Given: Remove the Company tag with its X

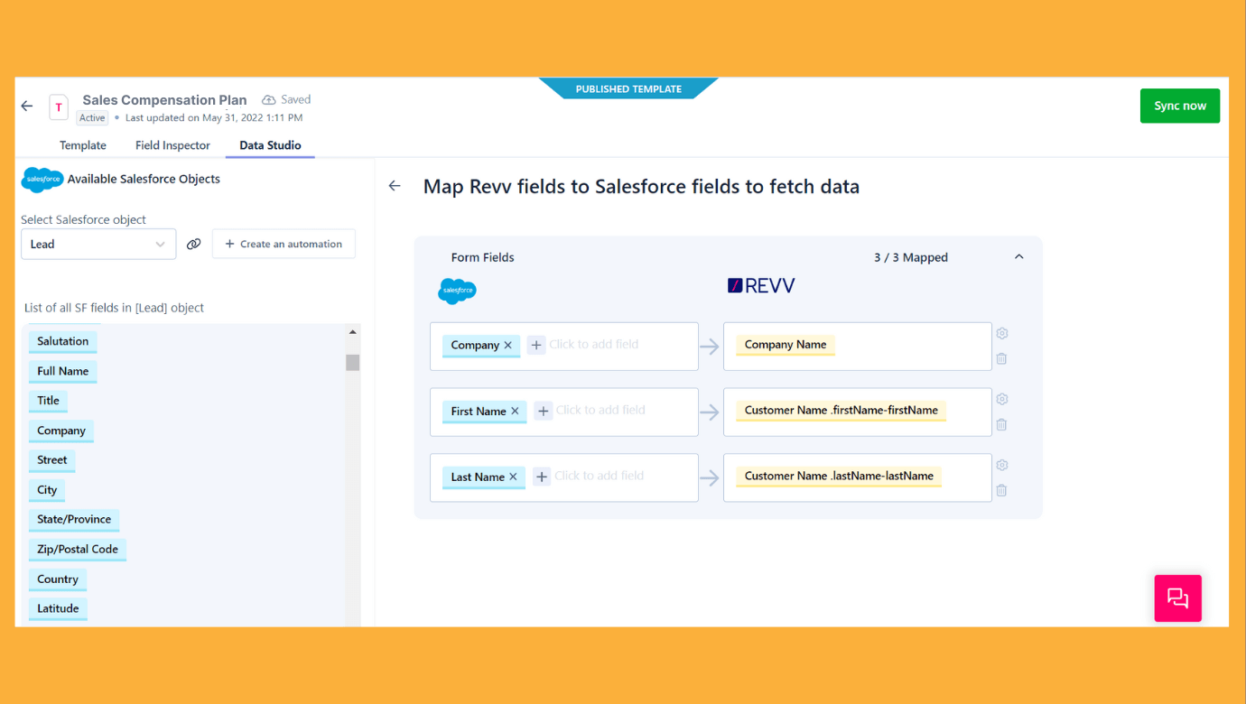Looking at the screenshot, I should [x=508, y=345].
